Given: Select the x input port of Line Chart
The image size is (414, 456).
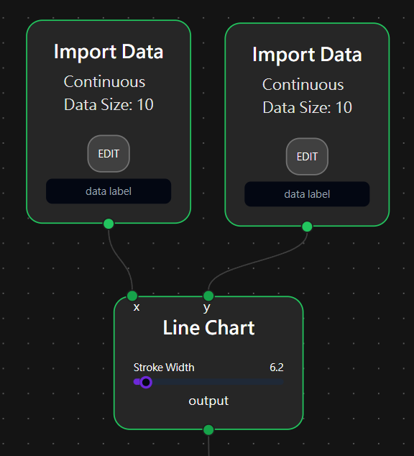Looking at the screenshot, I should coord(132,296).
